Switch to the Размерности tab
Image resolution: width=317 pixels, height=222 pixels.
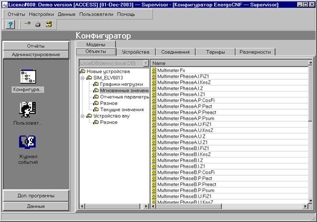pyautogui.click(x=255, y=52)
